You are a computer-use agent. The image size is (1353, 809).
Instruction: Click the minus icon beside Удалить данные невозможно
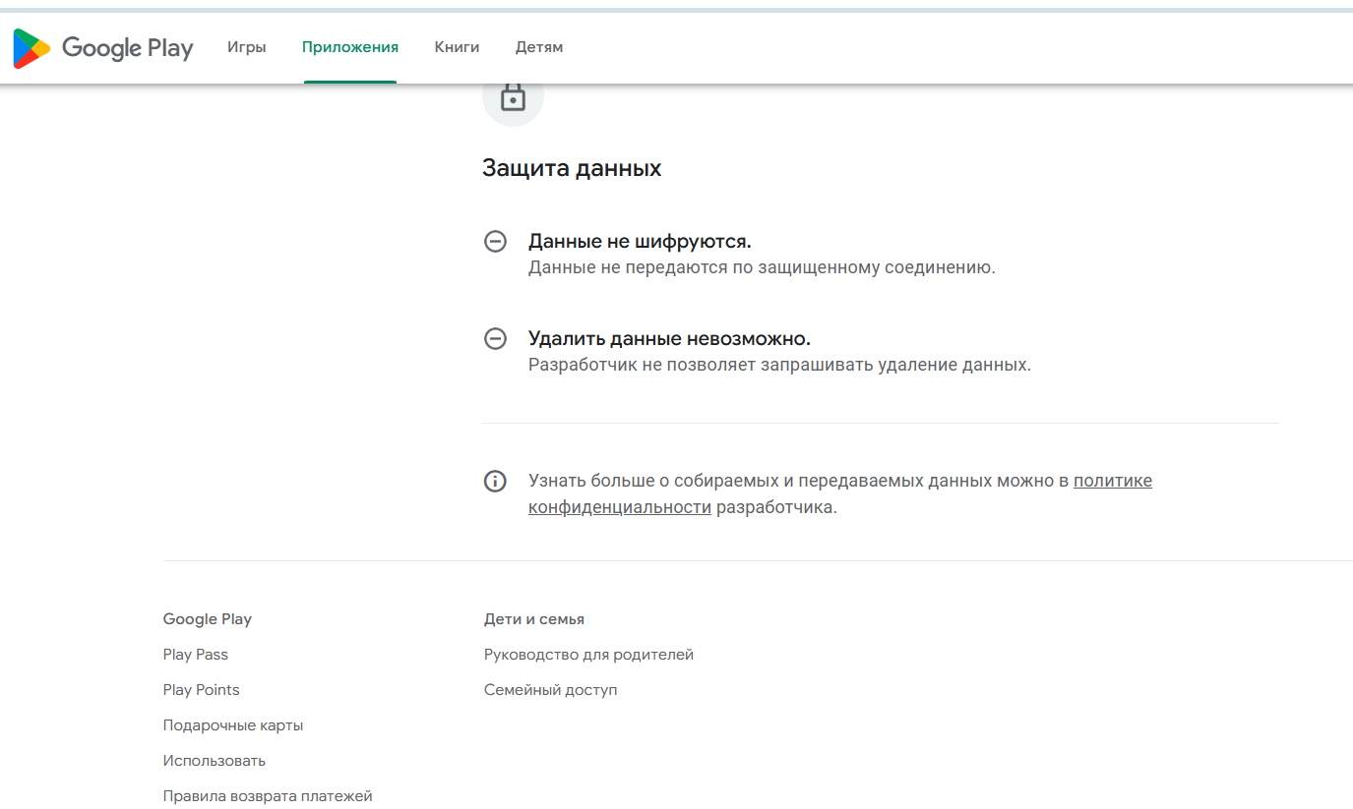pyautogui.click(x=495, y=339)
